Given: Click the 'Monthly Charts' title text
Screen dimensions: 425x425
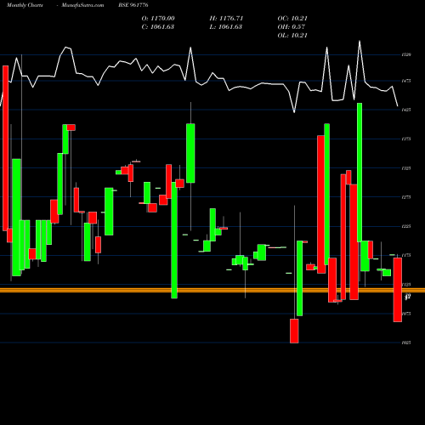Looking at the screenshot, I should tap(25, 5).
